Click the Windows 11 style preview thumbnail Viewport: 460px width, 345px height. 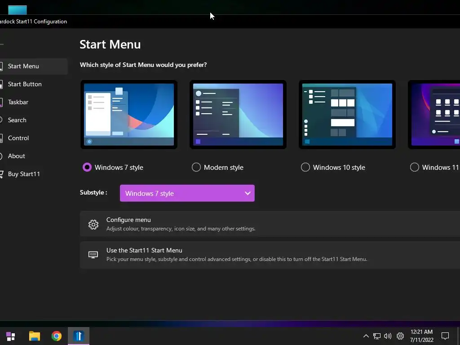[x=434, y=115]
